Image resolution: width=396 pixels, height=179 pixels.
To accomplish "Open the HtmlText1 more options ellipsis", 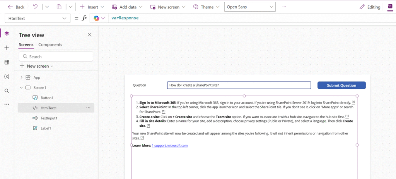I will point(88,108).
